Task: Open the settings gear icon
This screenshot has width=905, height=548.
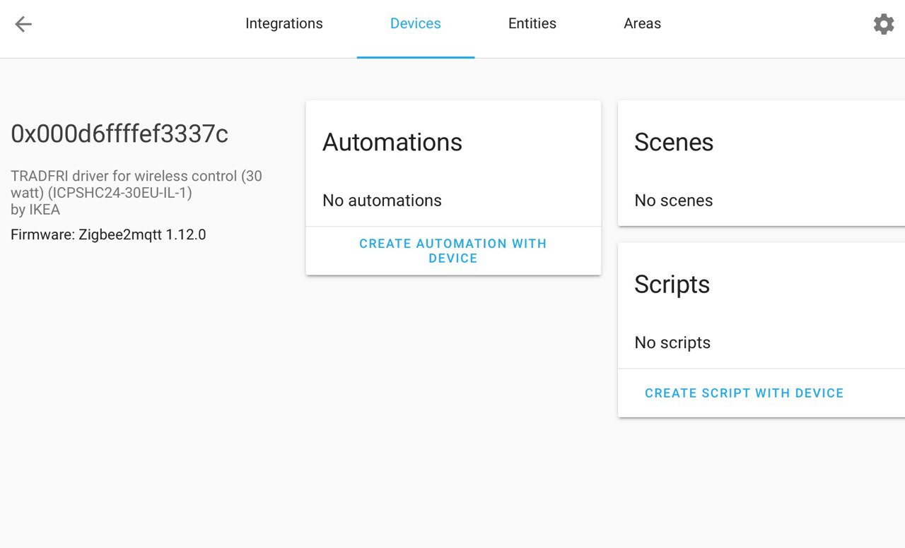Action: click(x=883, y=24)
